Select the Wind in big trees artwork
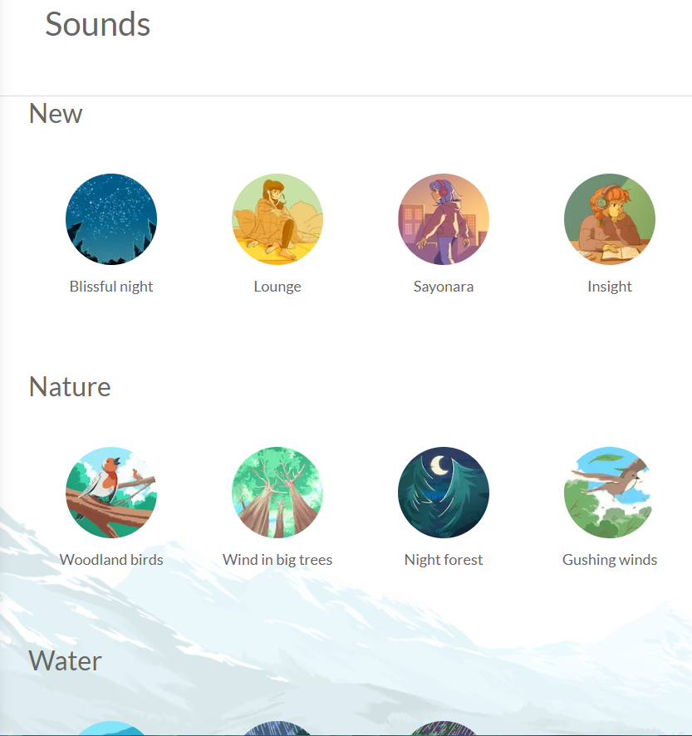Viewport: 692px width, 736px height. pyautogui.click(x=277, y=493)
